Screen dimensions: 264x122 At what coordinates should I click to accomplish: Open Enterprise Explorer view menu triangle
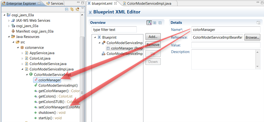(x=82, y=9)
